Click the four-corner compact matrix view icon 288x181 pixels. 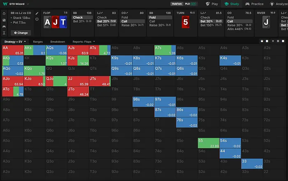[273, 41]
